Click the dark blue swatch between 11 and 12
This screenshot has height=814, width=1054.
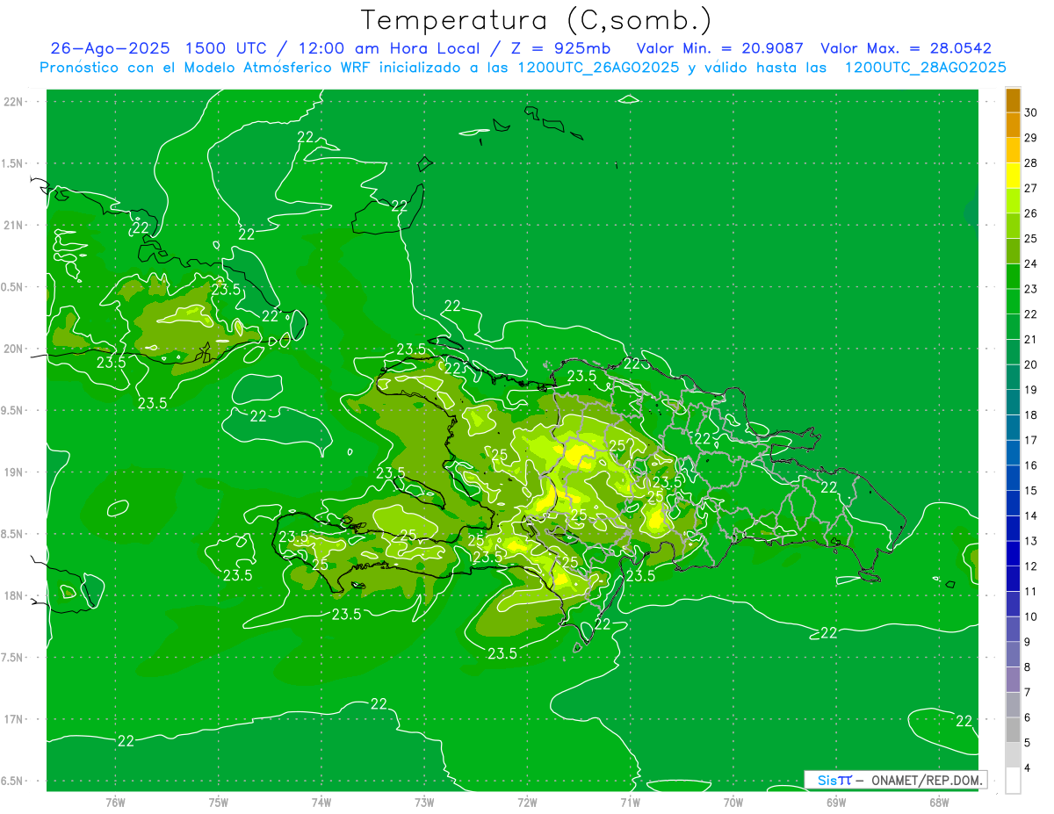1013,579
